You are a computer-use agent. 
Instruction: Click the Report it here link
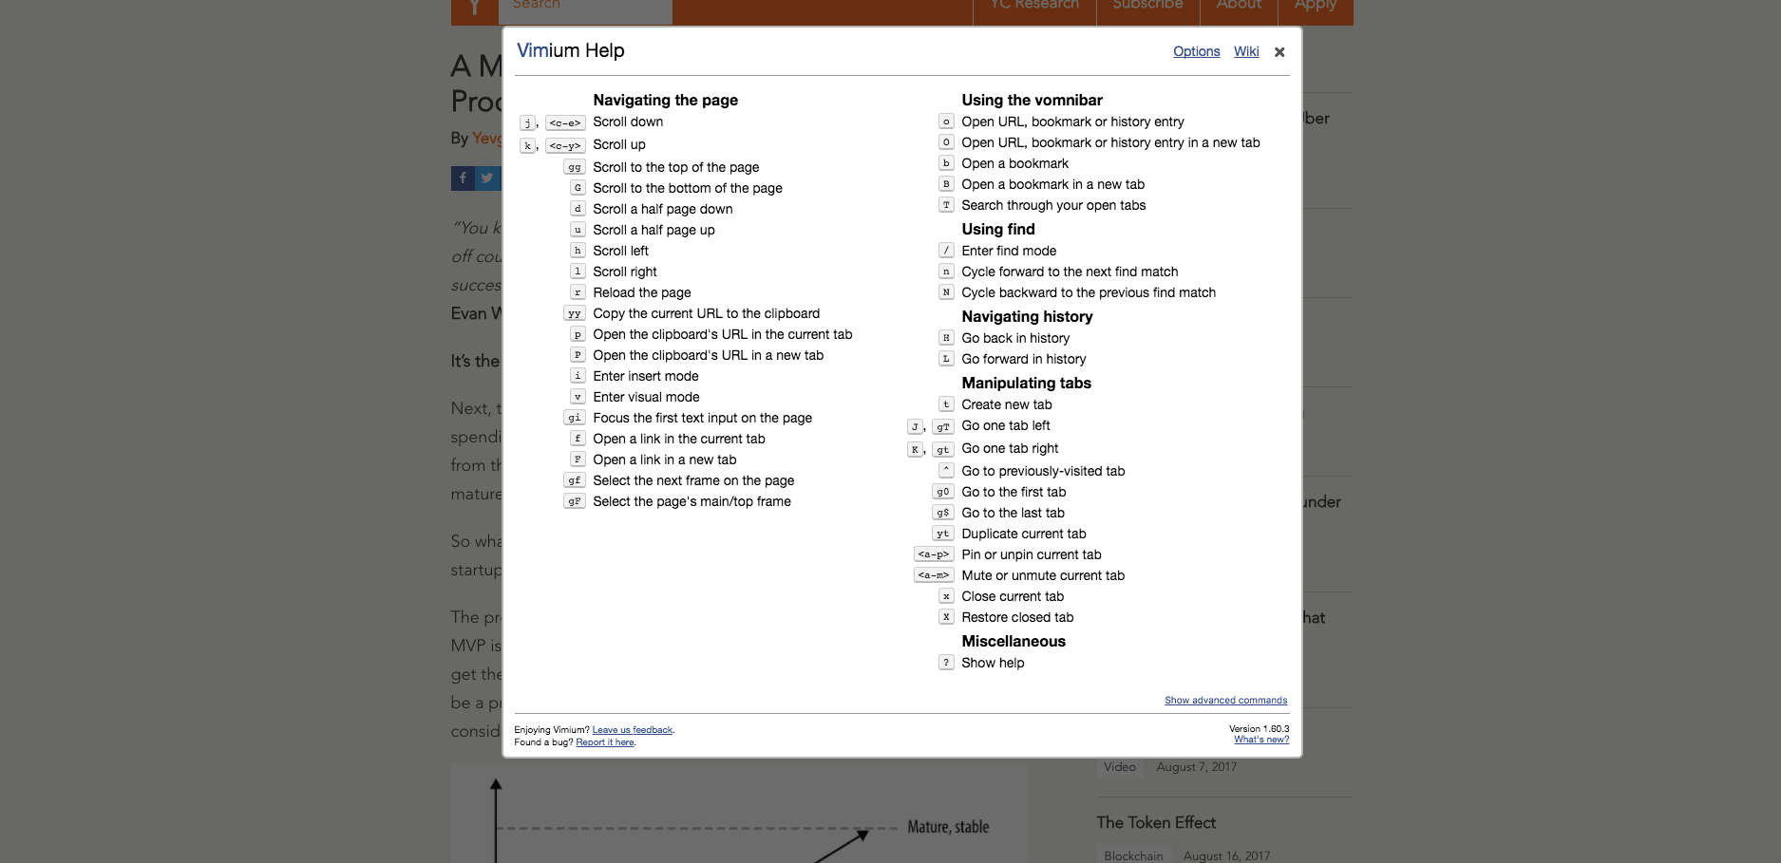pos(605,742)
